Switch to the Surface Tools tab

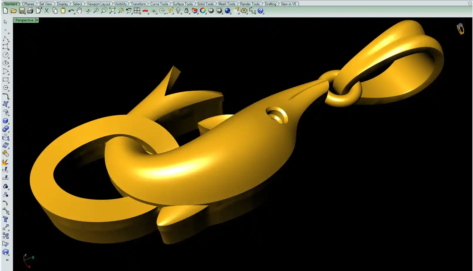click(x=182, y=4)
